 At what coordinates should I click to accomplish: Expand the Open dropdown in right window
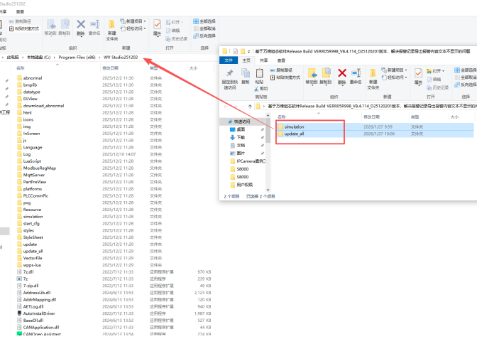pyautogui.click(x=437, y=70)
